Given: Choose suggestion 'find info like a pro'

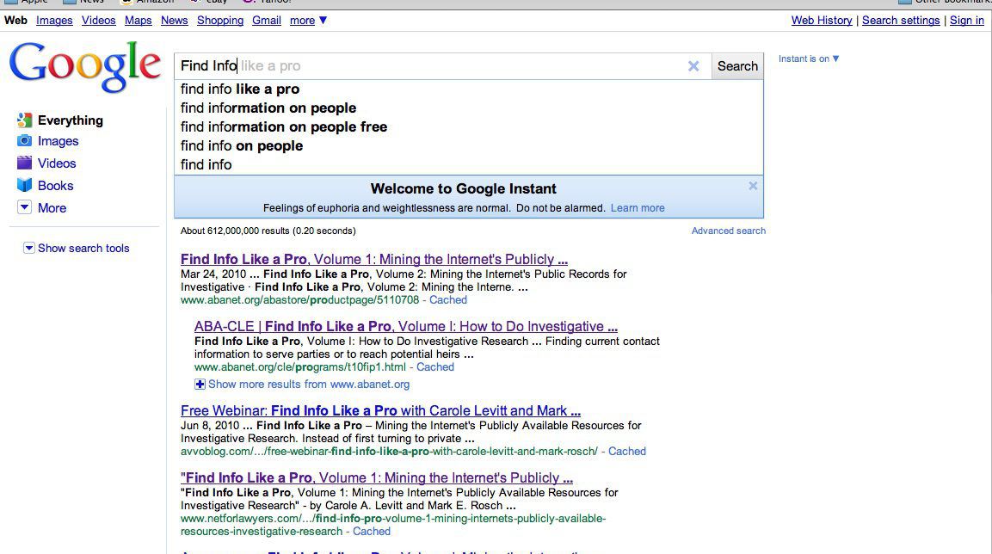Looking at the screenshot, I should click(x=469, y=89).
